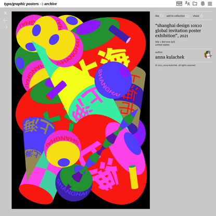Viewport: 216px width, 216px height.
Task: Click the 'like' label
Action: [x=157, y=16]
